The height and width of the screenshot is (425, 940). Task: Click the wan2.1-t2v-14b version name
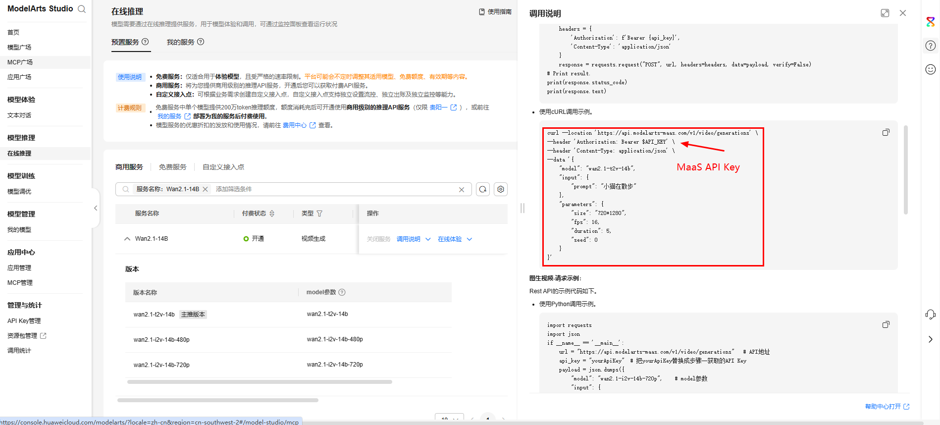(x=154, y=315)
